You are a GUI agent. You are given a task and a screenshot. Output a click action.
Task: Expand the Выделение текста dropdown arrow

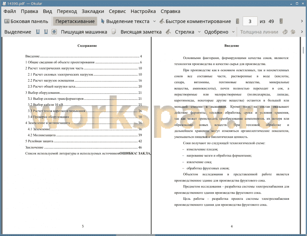154,21
